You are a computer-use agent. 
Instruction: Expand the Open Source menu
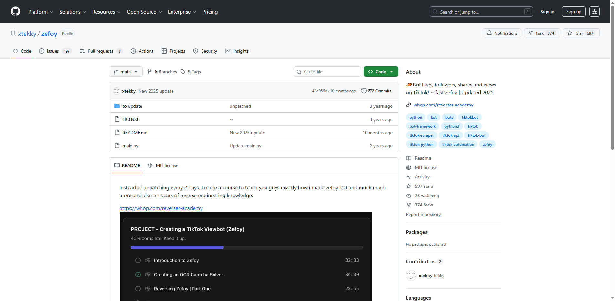click(x=144, y=12)
